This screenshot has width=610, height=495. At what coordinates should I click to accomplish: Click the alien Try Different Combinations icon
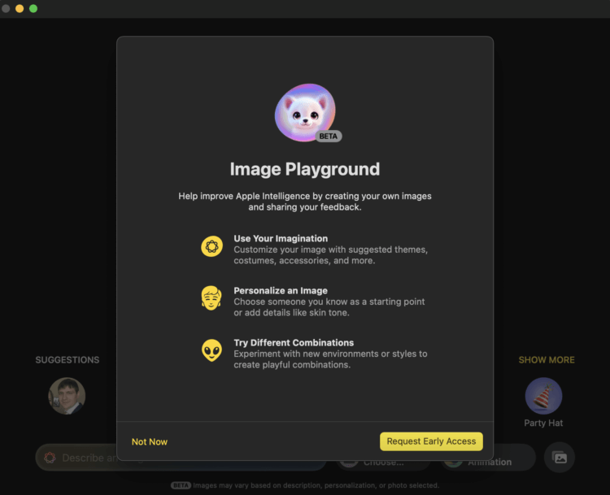(x=211, y=350)
